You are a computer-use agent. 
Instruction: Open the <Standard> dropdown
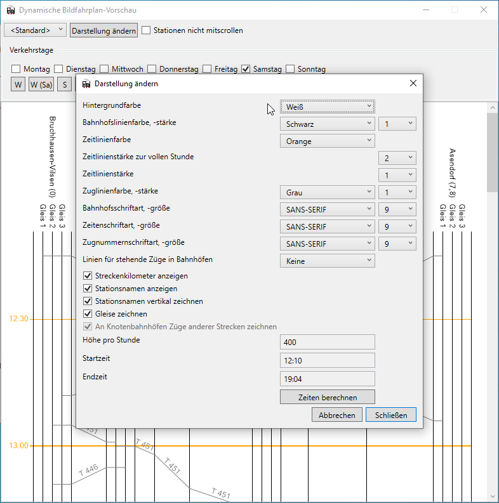(36, 30)
